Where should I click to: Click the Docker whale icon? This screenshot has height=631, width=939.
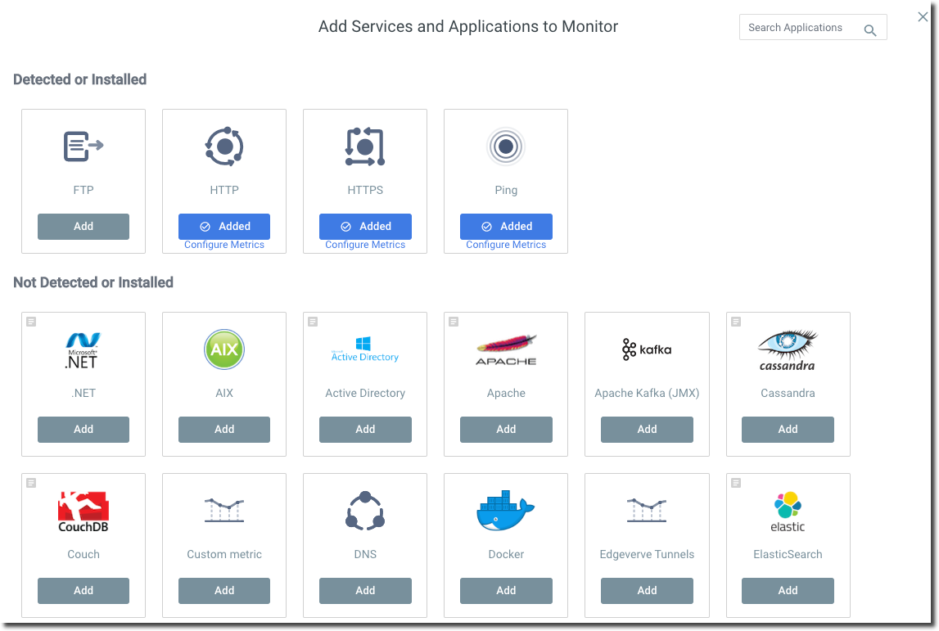coord(505,510)
